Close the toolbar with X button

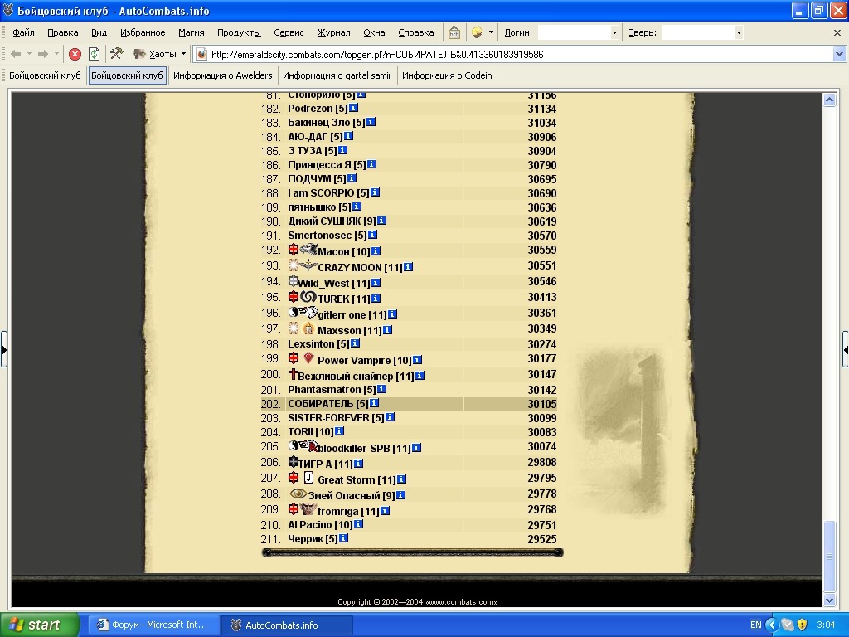coord(837,32)
